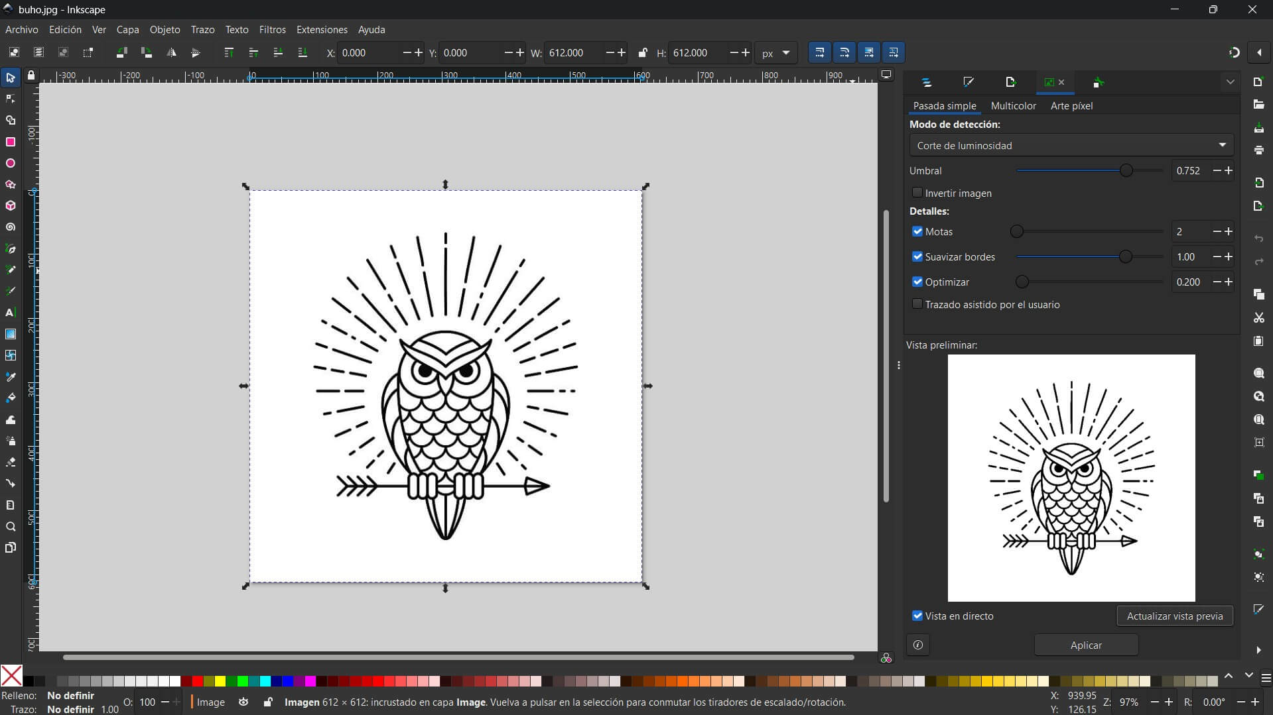Select the Ellipse tool
1273x715 pixels.
click(x=11, y=163)
